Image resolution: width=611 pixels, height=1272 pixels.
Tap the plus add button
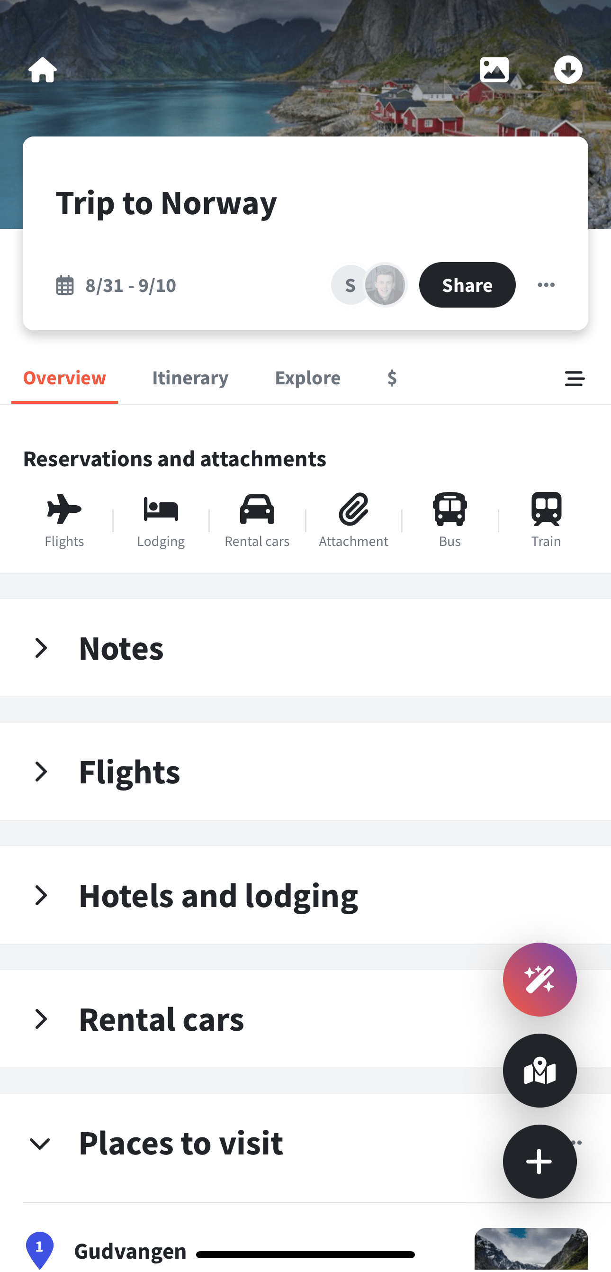[x=539, y=1161]
